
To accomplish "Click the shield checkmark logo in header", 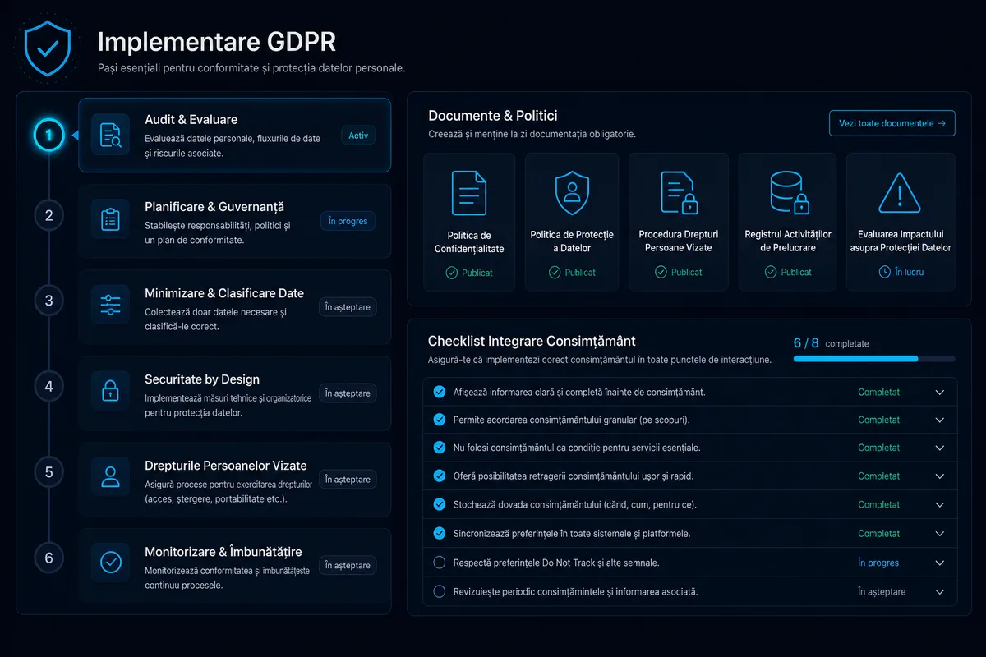I will click(x=48, y=48).
